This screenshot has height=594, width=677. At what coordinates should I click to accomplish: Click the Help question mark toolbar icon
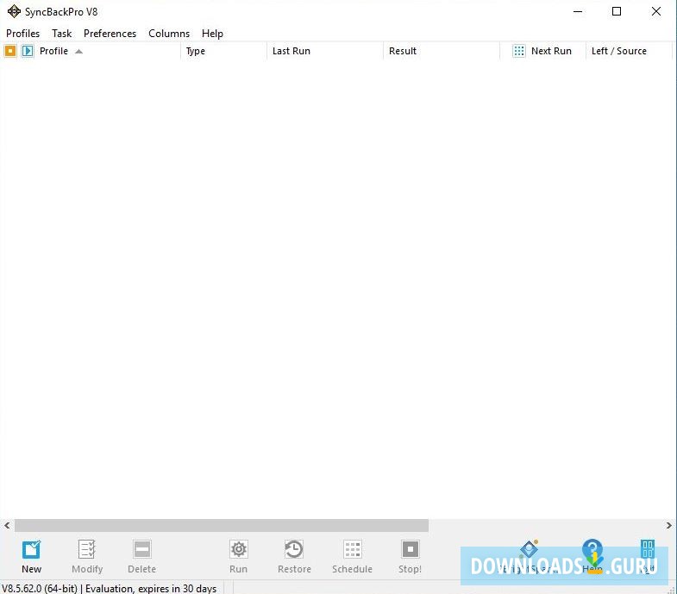click(592, 549)
